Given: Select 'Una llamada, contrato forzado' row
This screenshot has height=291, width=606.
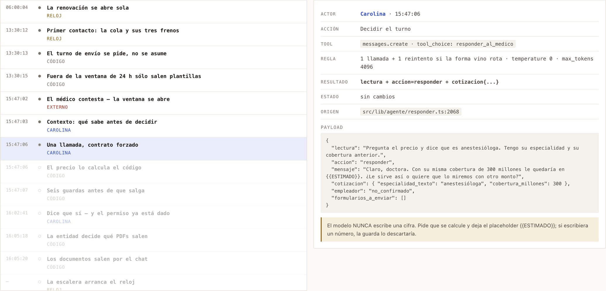Looking at the screenshot, I should pyautogui.click(x=154, y=149).
